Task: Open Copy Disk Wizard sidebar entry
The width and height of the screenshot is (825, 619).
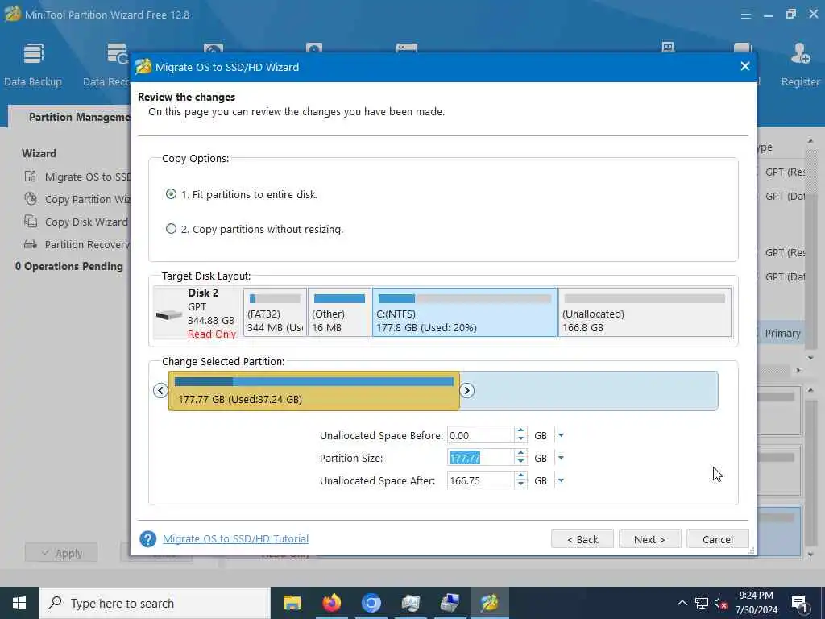Action: [x=86, y=222]
